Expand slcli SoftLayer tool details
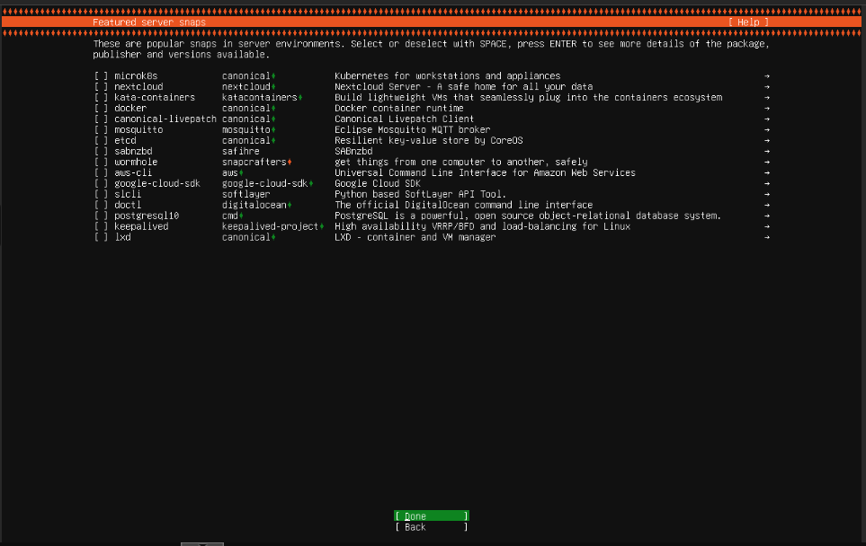 click(766, 194)
